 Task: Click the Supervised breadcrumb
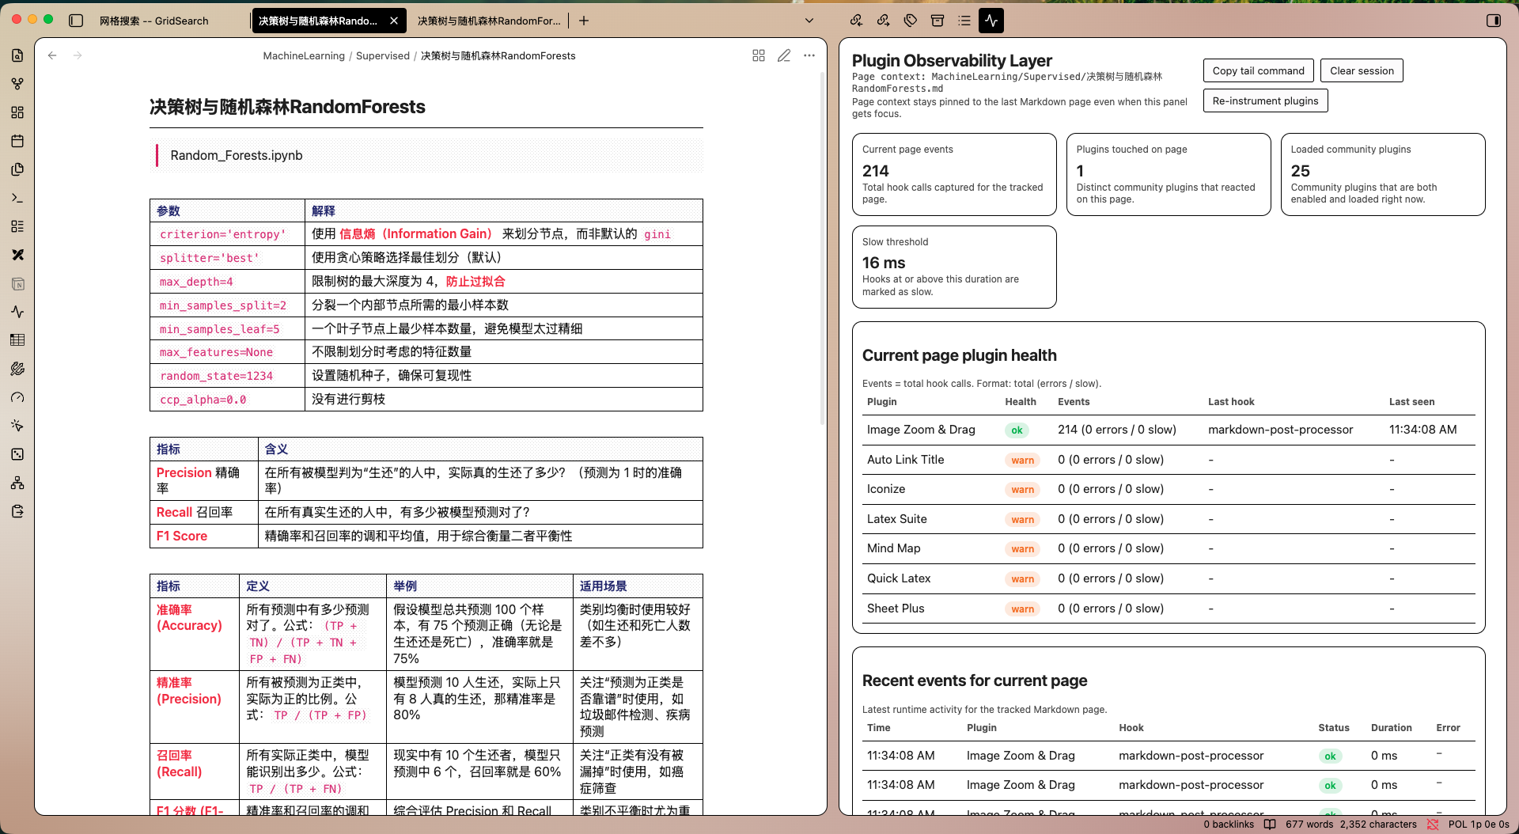click(383, 55)
